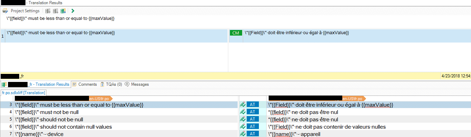Click the search segment text above the results
The width and height of the screenshot is (471, 137).
point(61,18)
